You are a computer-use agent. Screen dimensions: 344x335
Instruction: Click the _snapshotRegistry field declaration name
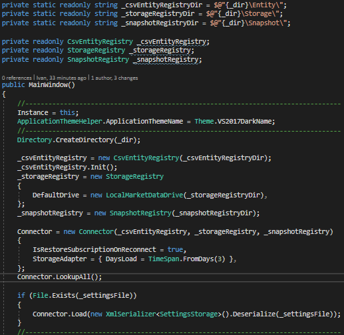pyautogui.click(x=166, y=60)
